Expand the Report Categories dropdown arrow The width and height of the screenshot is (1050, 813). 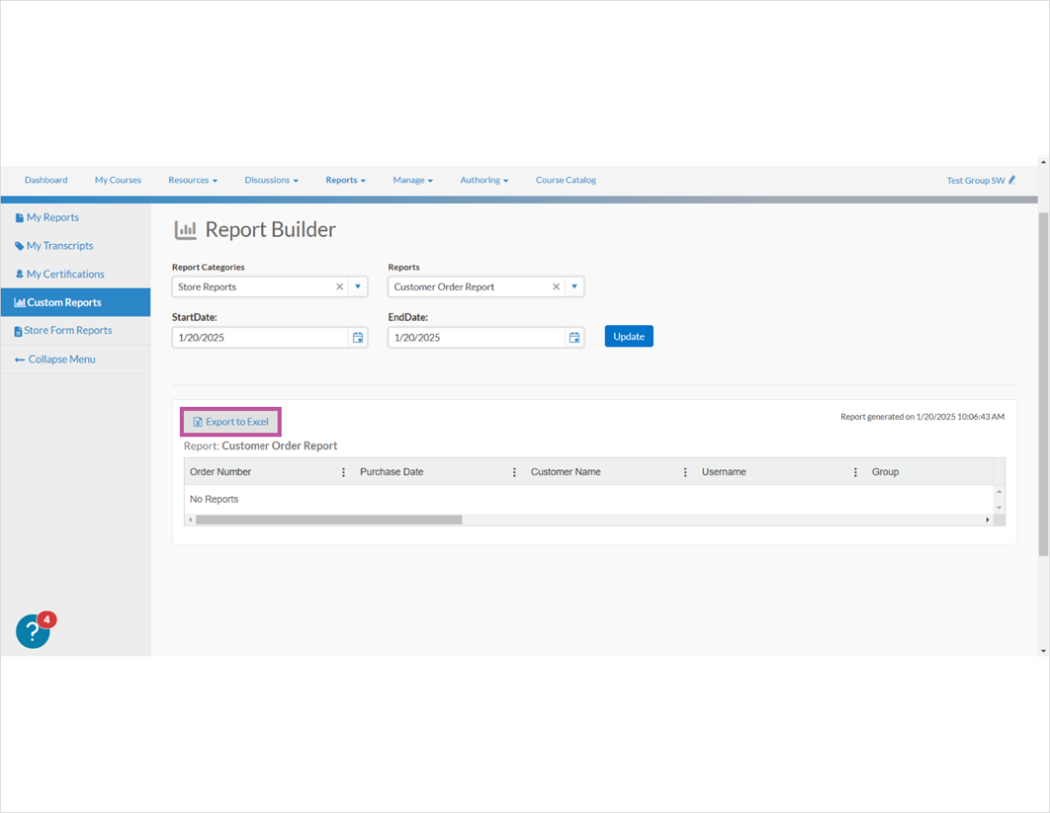[x=358, y=286]
